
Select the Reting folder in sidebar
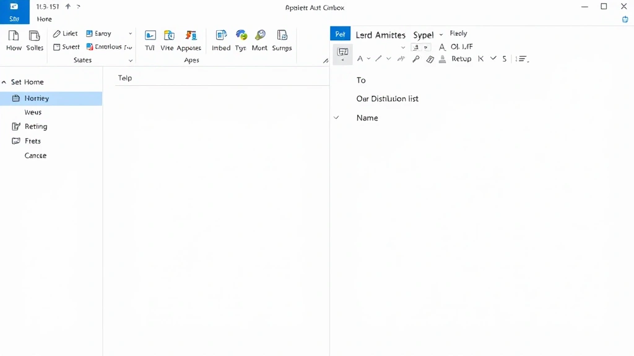tap(35, 127)
